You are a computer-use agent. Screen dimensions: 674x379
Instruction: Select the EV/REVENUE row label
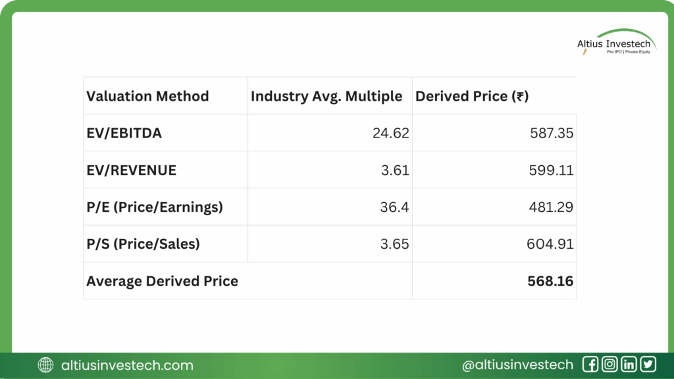click(x=132, y=170)
